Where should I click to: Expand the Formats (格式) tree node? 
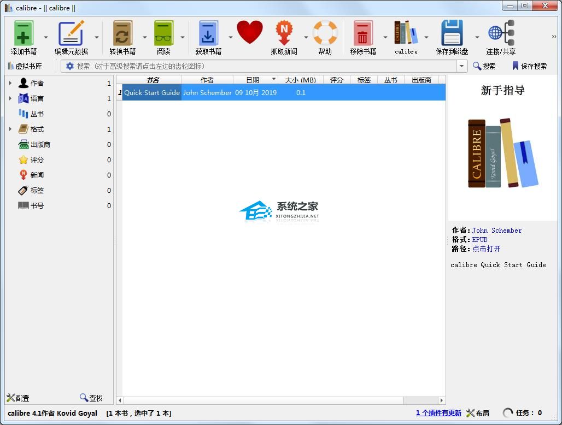point(10,129)
